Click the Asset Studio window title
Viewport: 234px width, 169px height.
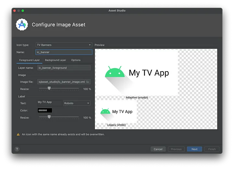117,11
